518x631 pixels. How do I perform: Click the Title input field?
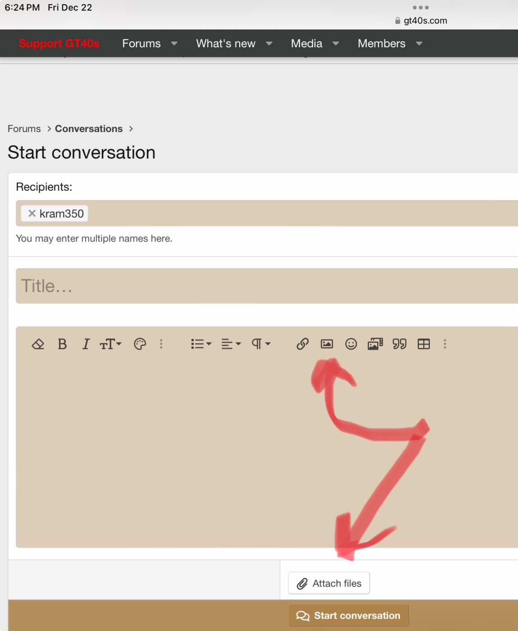[x=267, y=286]
